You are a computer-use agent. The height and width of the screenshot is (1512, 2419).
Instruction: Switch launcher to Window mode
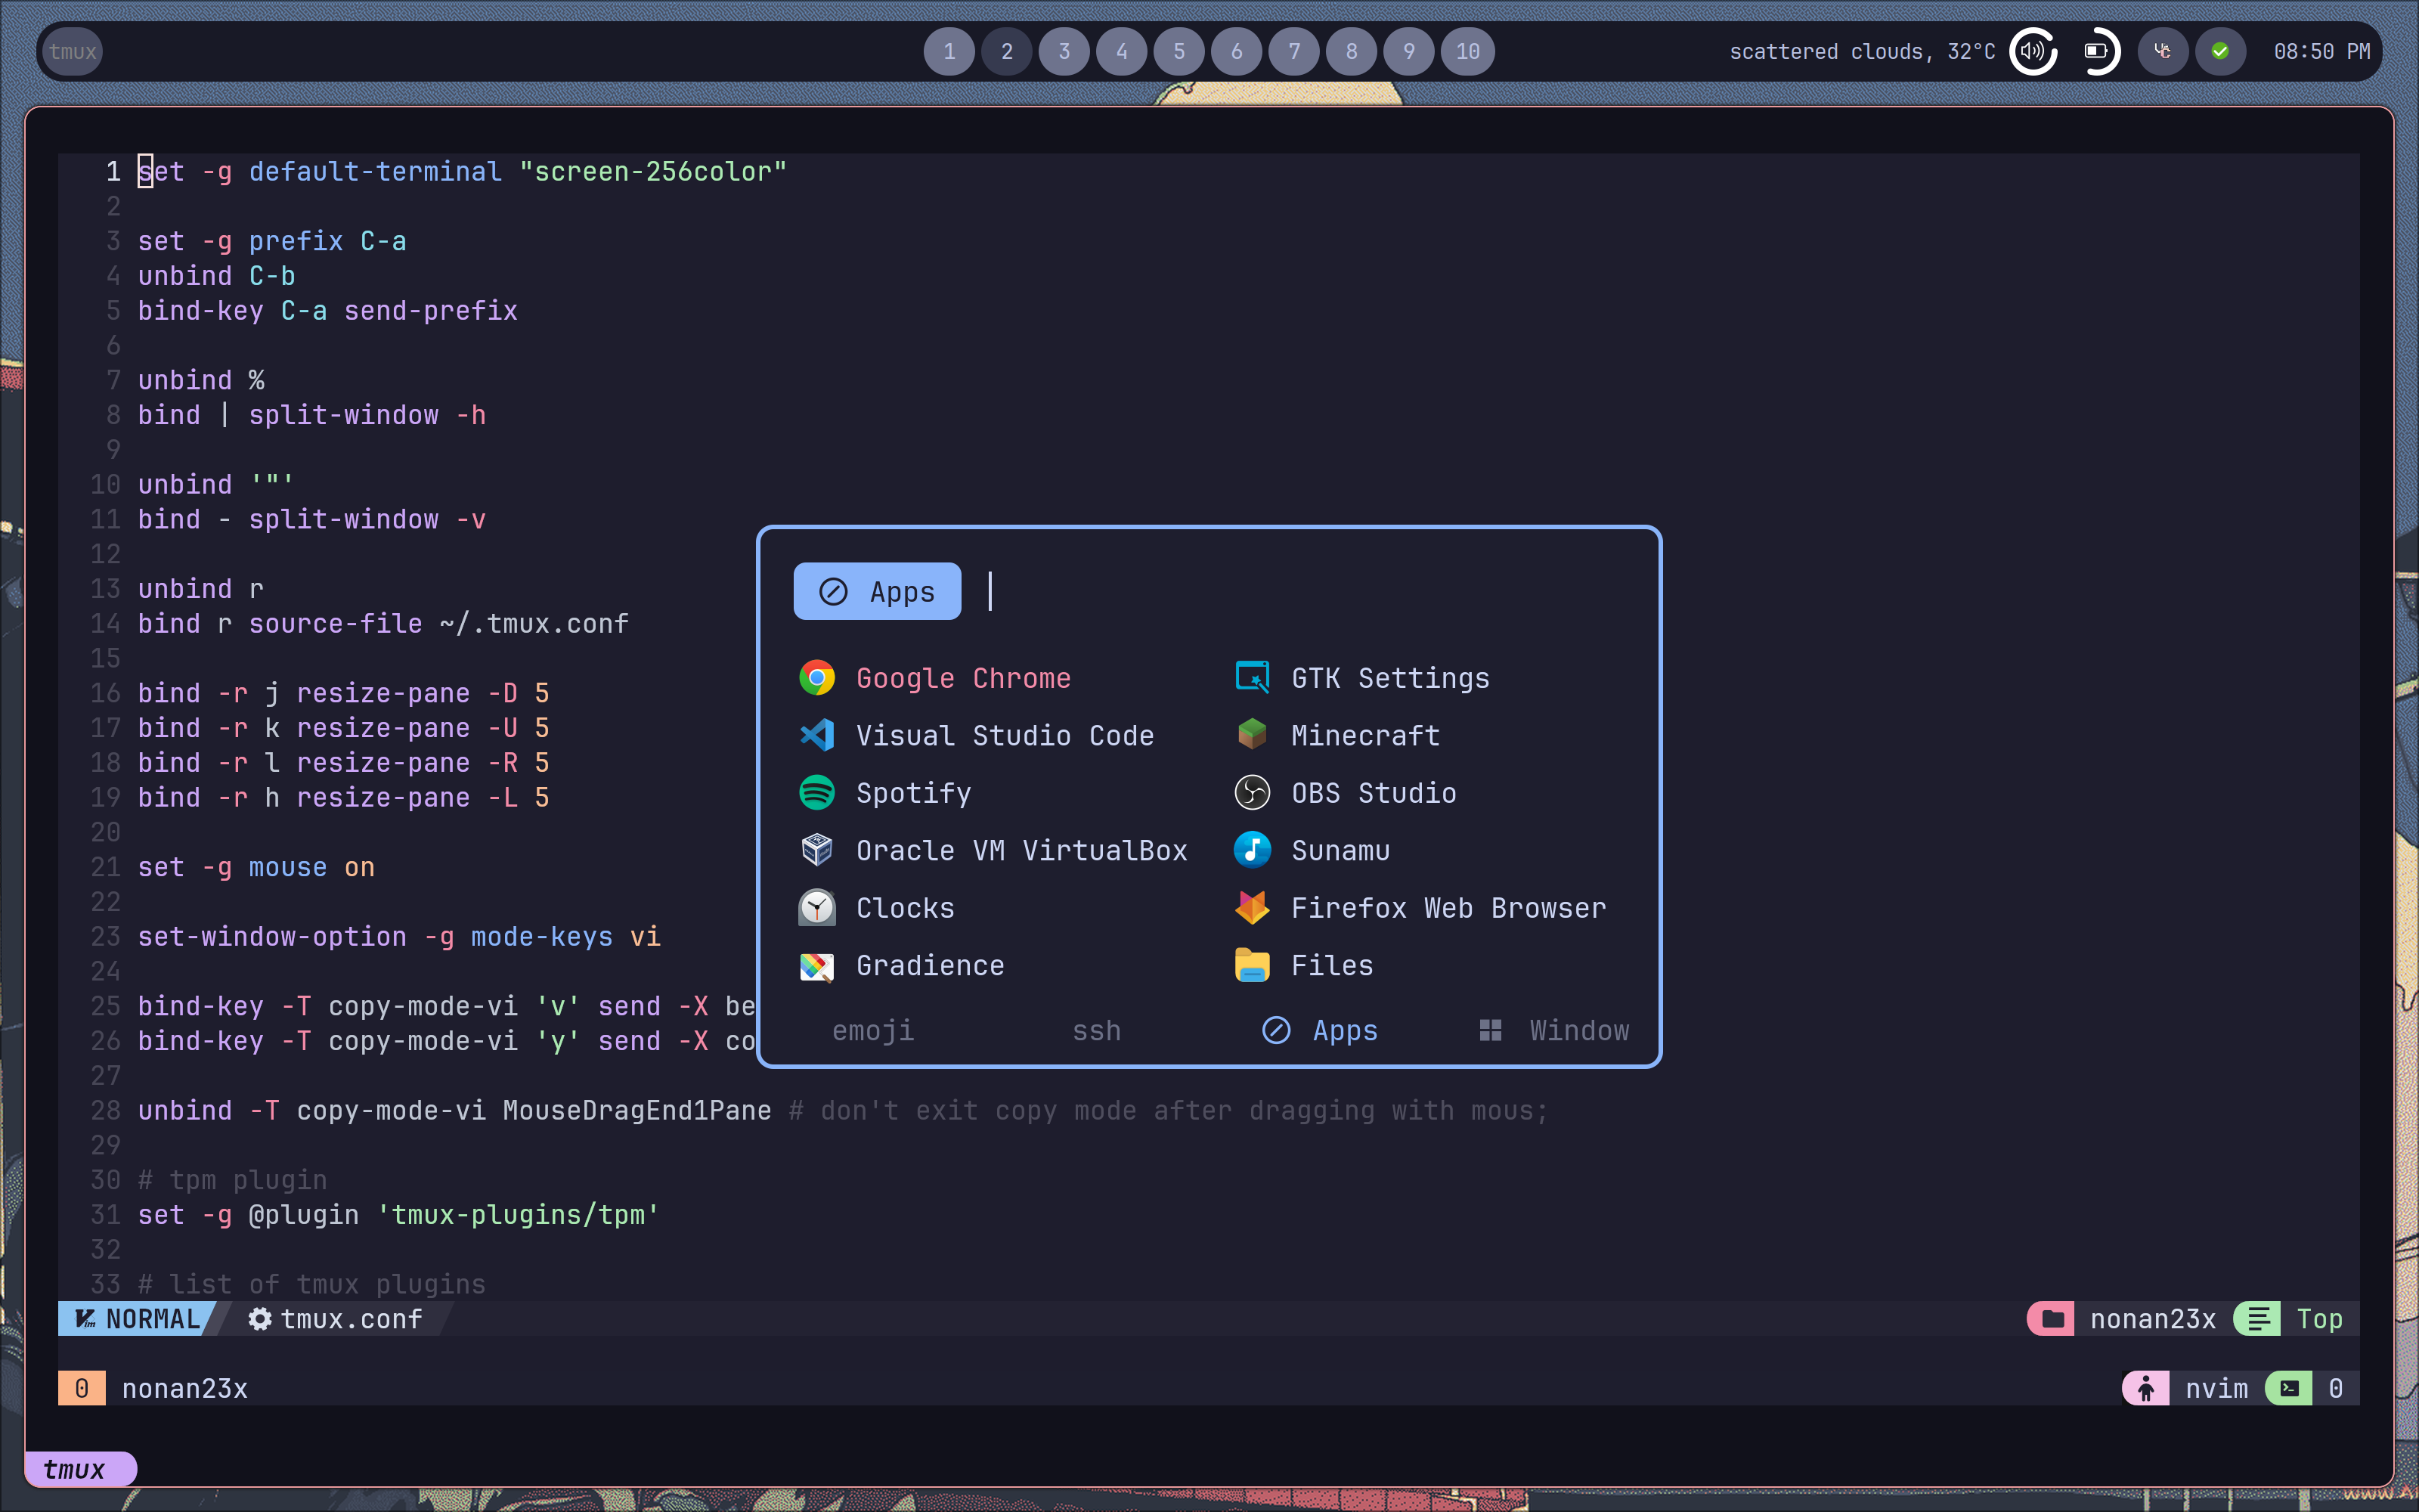tap(1554, 1030)
